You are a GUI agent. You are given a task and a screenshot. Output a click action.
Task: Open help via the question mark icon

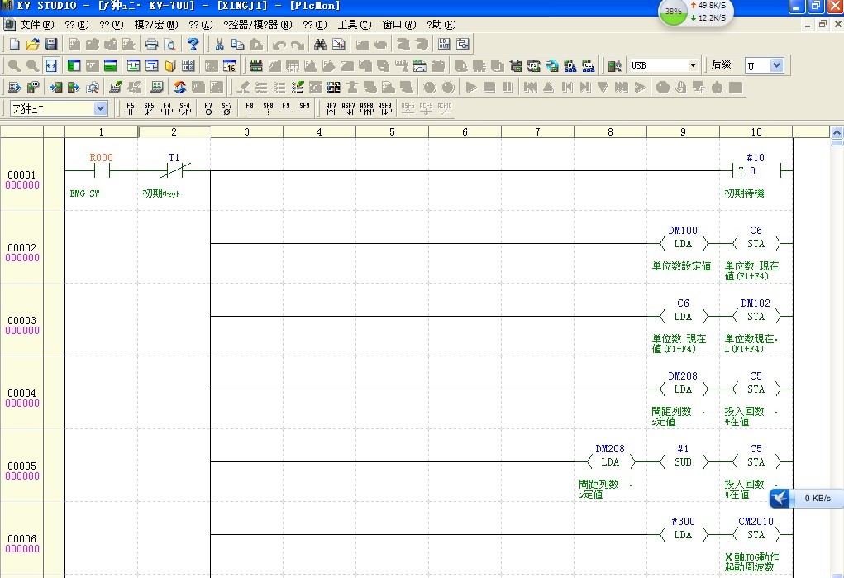coord(193,44)
